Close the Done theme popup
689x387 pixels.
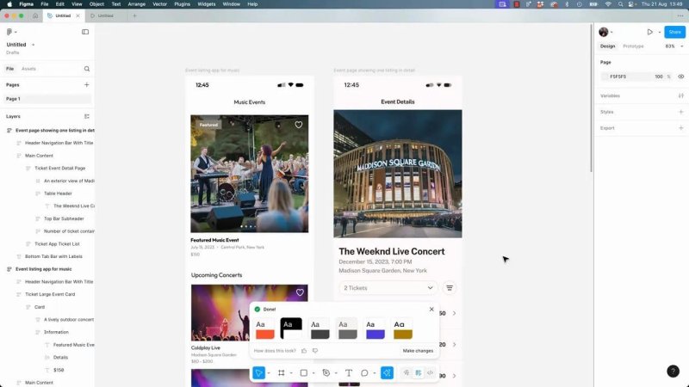431,310
